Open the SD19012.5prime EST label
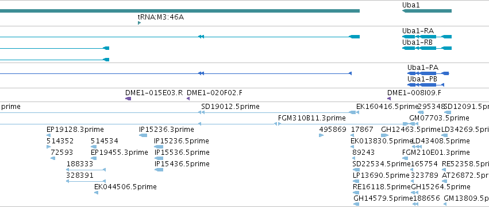The width and height of the screenshot is (489, 207). 230,107
